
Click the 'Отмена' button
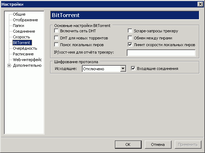158,144
